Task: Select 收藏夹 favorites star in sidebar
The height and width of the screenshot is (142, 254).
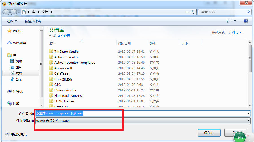Action: coord(15,31)
